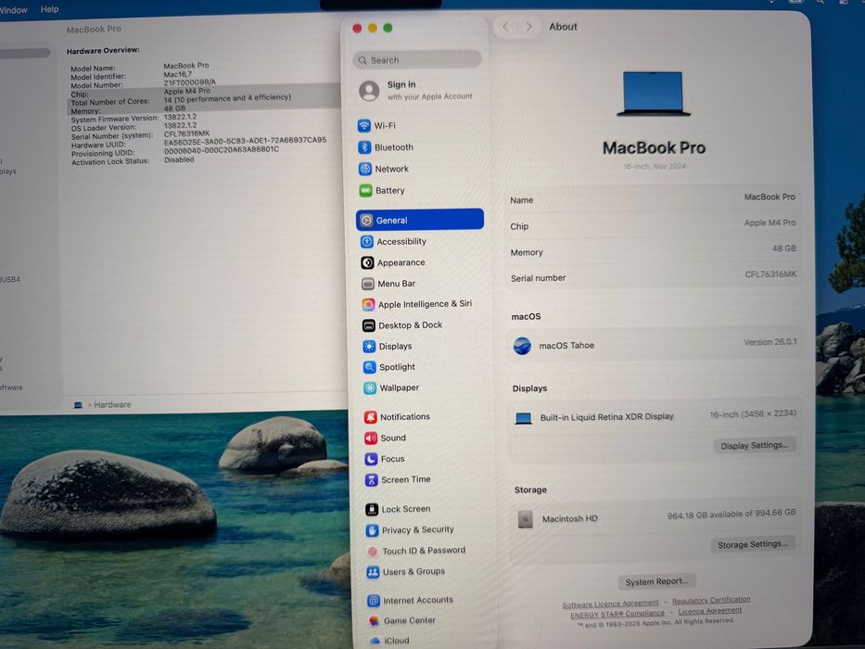Open Focus moon icon

371,459
